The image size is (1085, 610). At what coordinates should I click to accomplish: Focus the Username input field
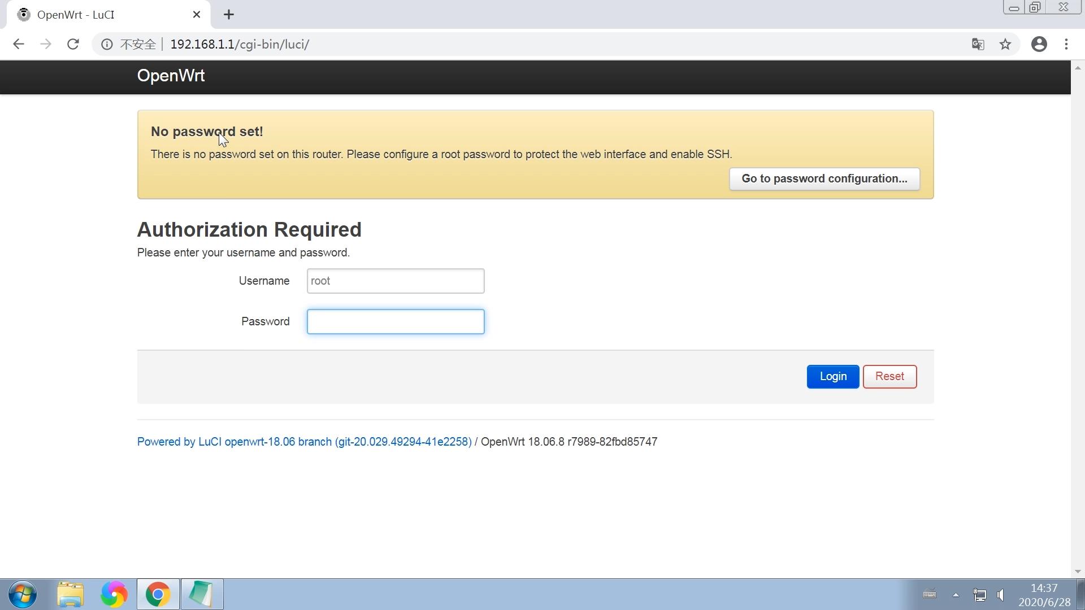(396, 281)
